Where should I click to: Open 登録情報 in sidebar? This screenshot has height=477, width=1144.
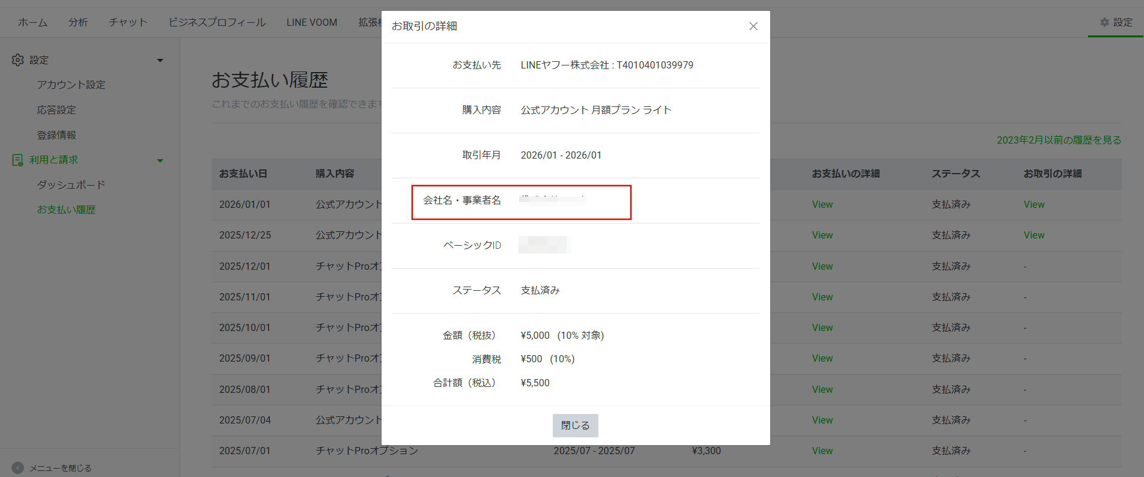56,135
